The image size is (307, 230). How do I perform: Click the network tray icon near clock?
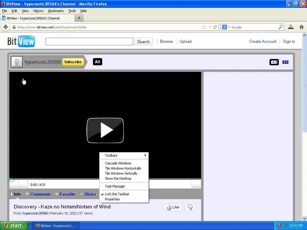(x=285, y=226)
